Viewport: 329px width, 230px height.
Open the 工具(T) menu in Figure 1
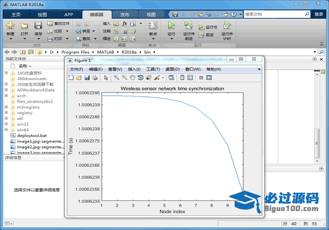coord(153,69)
